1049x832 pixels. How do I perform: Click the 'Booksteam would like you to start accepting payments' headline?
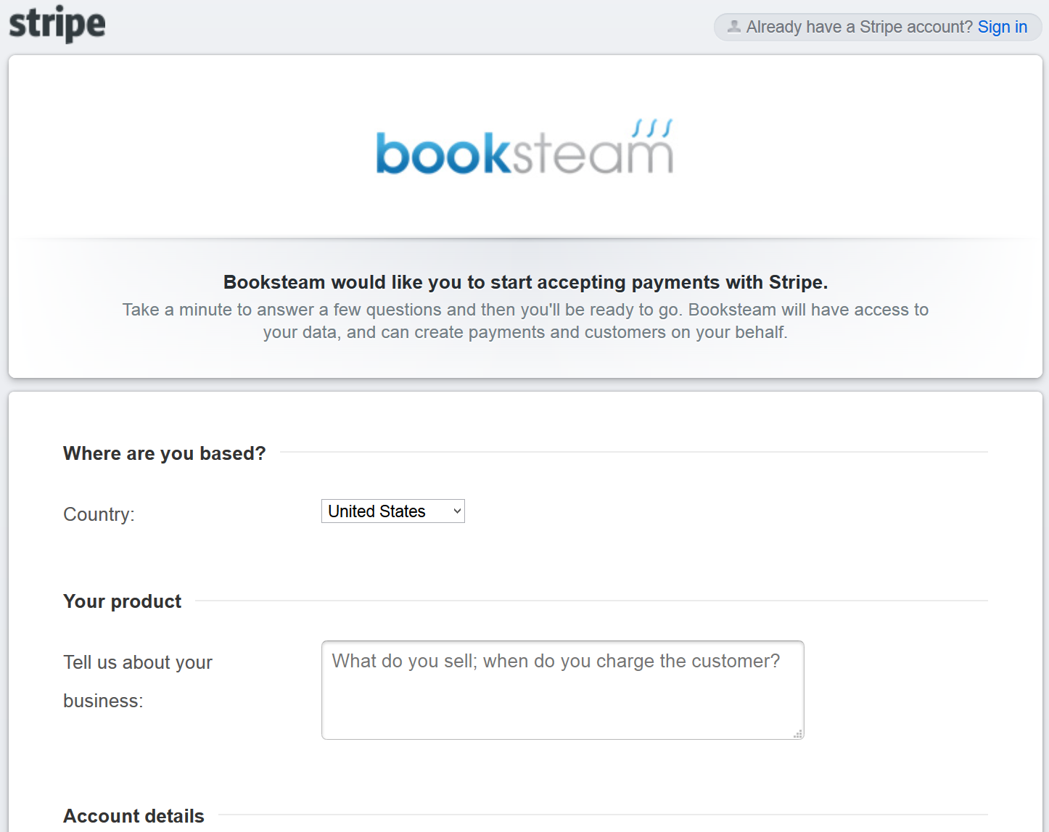click(x=525, y=282)
